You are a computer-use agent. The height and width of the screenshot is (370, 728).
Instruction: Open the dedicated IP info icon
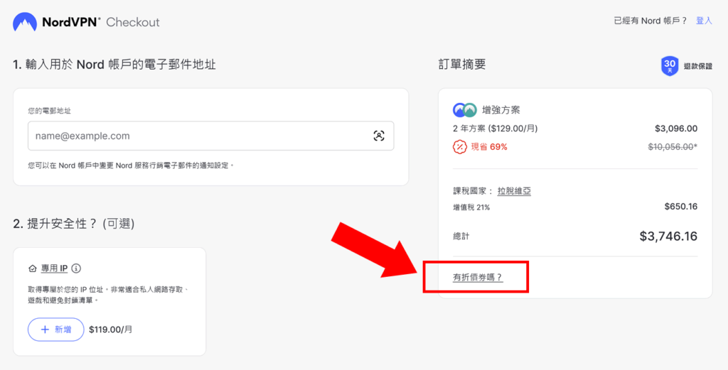(77, 268)
